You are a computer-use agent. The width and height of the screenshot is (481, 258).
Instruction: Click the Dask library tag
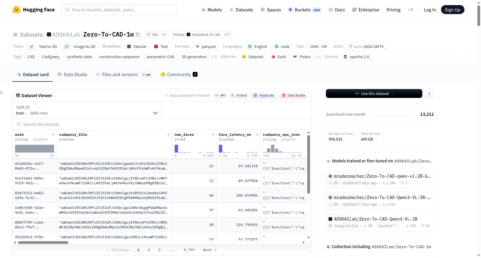(x=278, y=57)
